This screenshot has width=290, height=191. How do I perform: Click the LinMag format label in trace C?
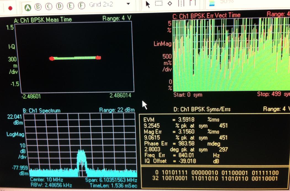(163, 44)
